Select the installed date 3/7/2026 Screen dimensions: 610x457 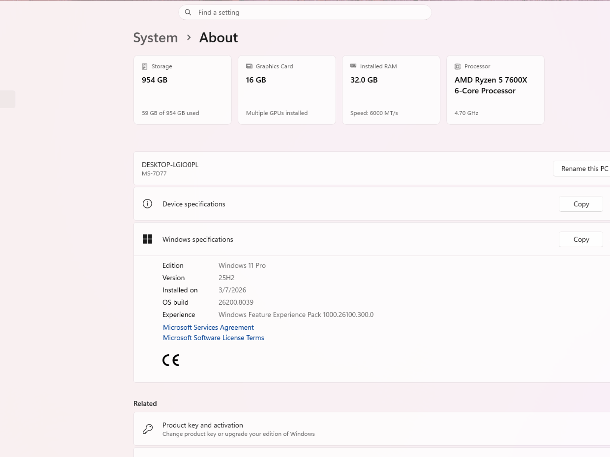pyautogui.click(x=232, y=290)
